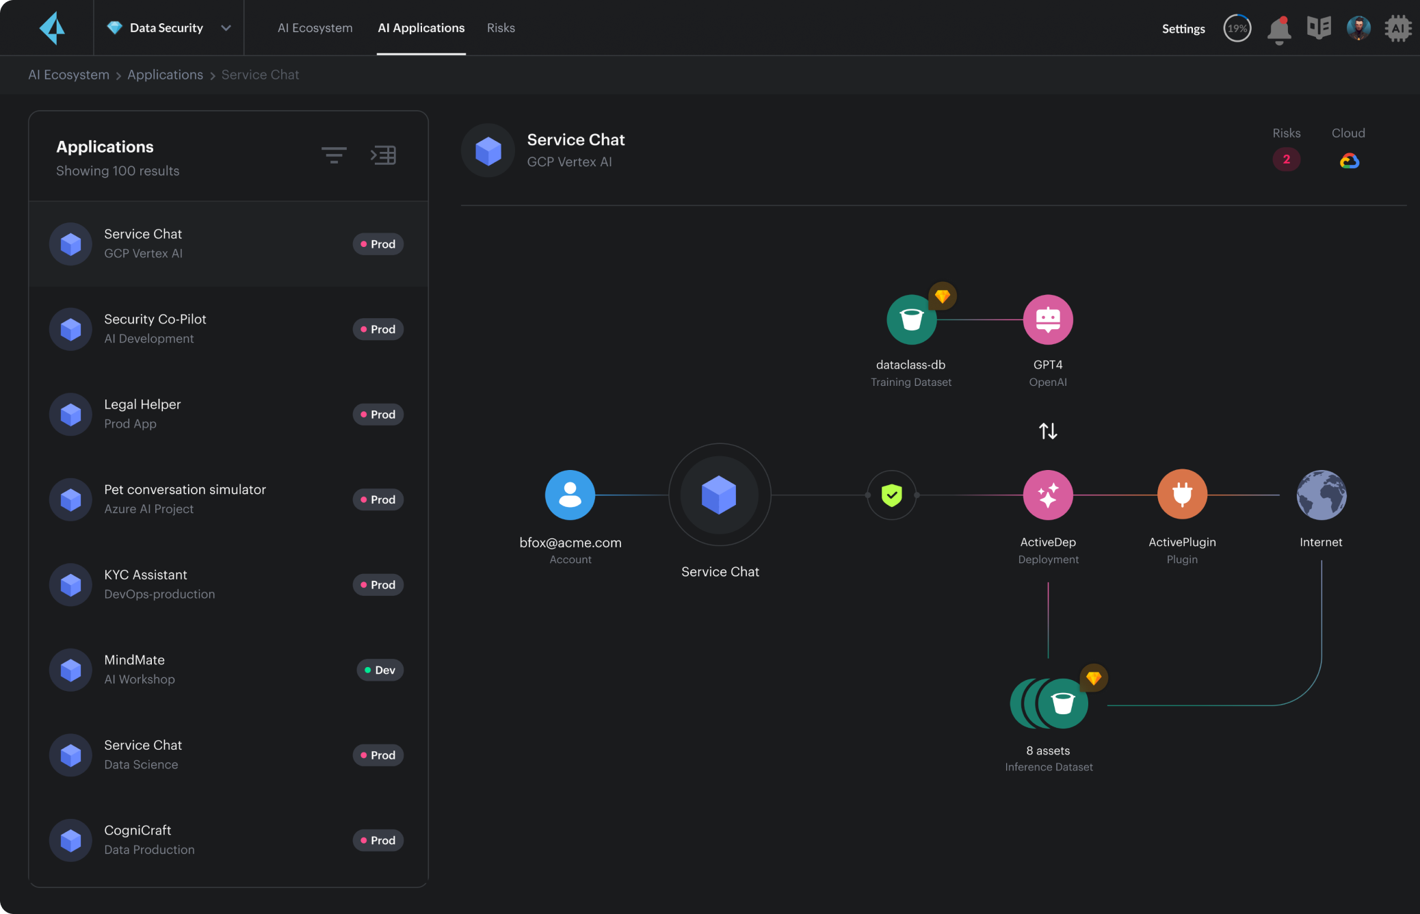Click the GPT4 OpenAI model icon
The width and height of the screenshot is (1420, 914).
pyautogui.click(x=1047, y=318)
